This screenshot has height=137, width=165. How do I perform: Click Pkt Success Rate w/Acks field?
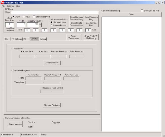click(52, 91)
